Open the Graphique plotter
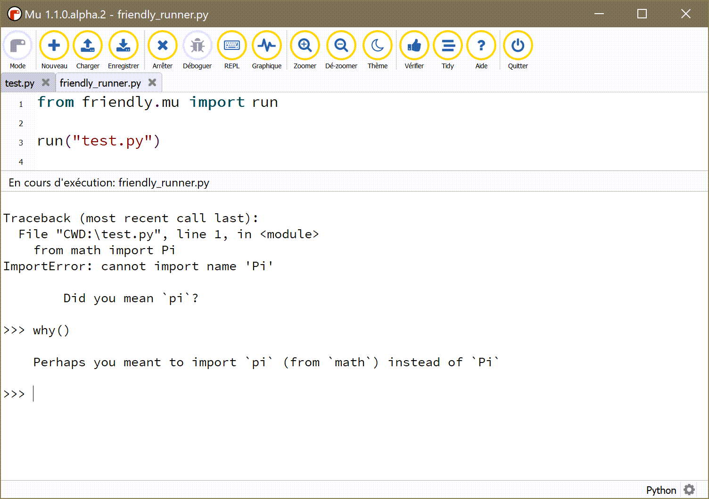 tap(267, 50)
